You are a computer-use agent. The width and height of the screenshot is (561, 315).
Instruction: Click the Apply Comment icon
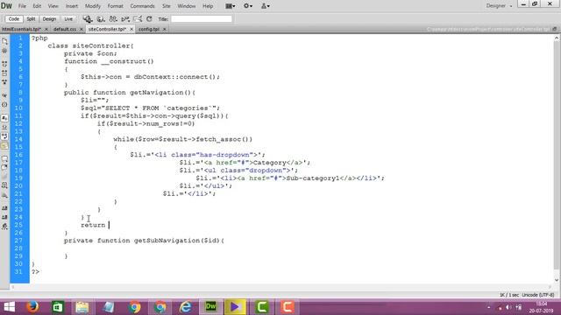pos(4,158)
